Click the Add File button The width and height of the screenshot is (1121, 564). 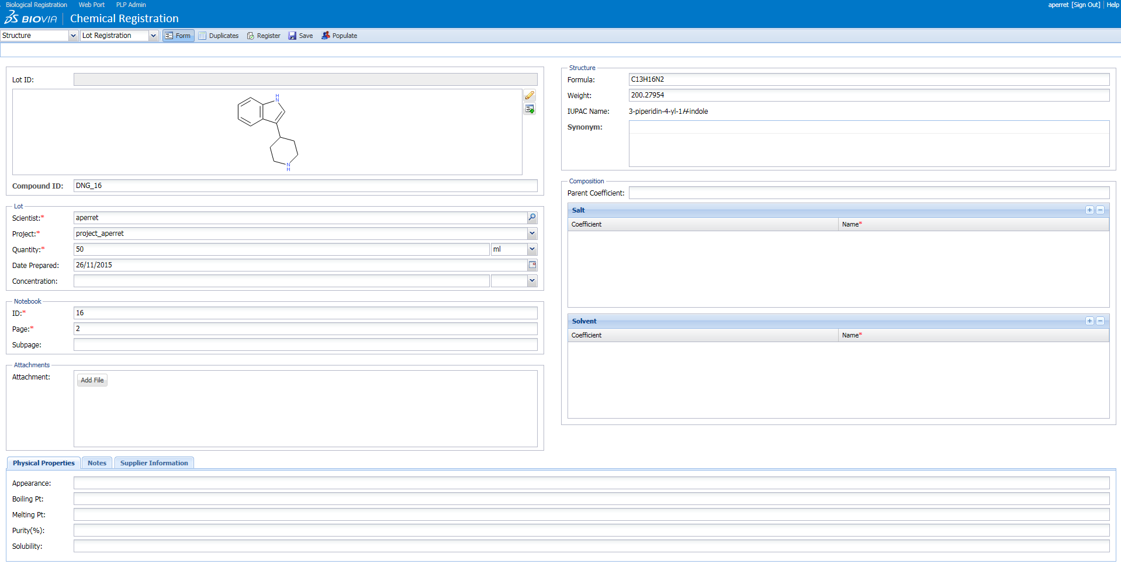point(92,380)
